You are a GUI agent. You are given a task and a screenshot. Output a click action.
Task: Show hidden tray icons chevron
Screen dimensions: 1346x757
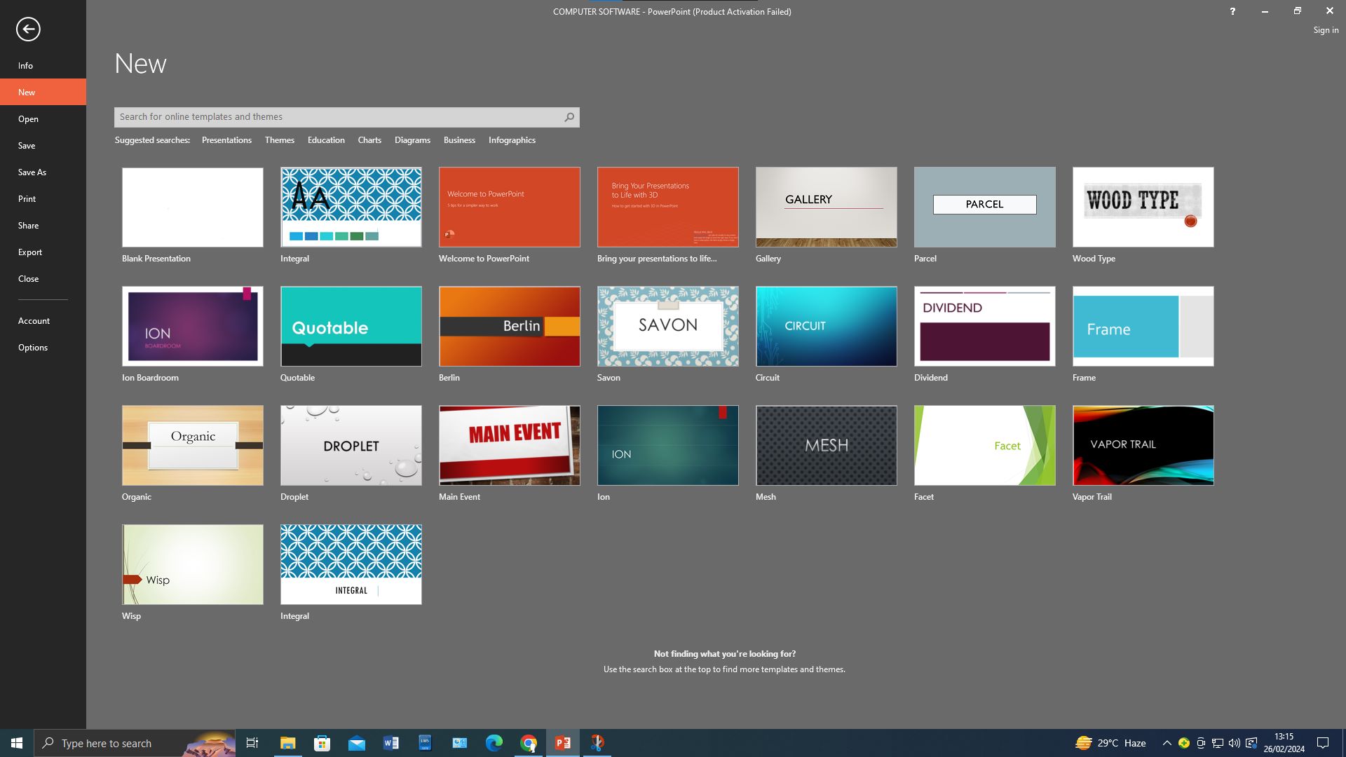pos(1167,743)
